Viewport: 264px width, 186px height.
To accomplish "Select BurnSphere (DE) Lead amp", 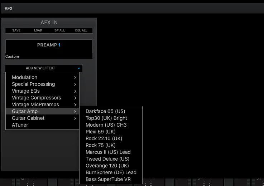I will [x=111, y=172].
